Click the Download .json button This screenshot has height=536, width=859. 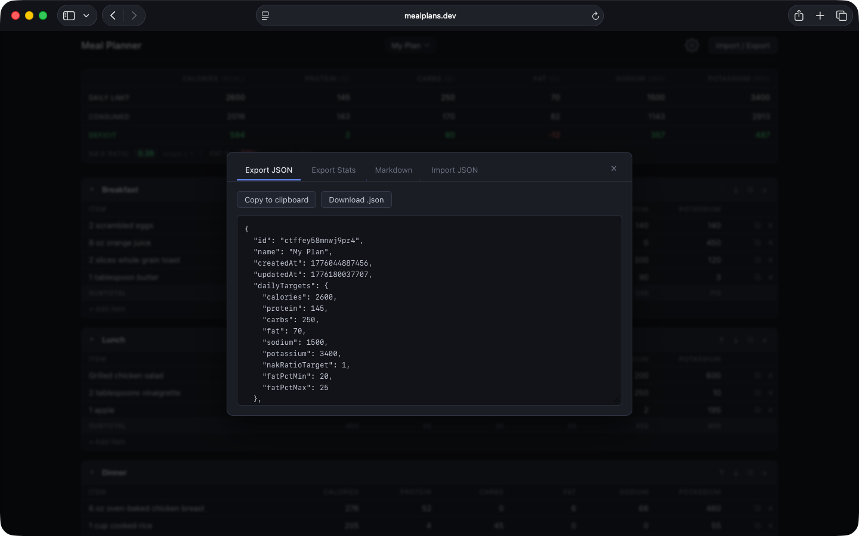click(x=356, y=200)
